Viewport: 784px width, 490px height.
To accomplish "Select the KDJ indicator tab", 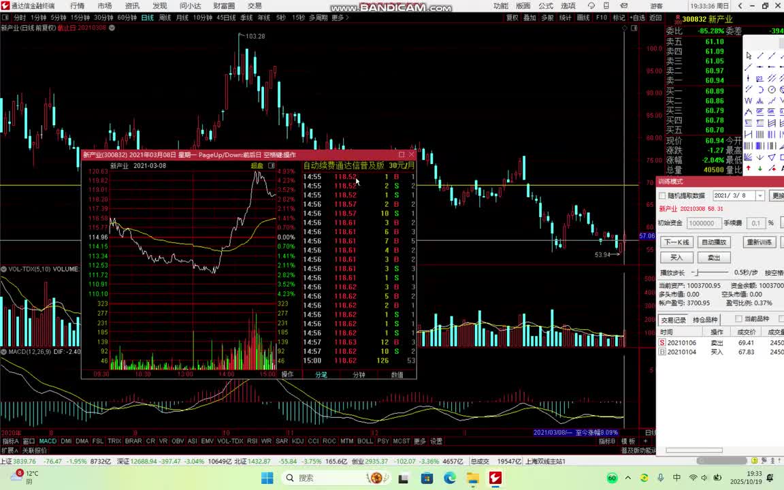I will pos(297,441).
